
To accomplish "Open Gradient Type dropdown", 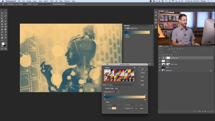I will point(118,88).
